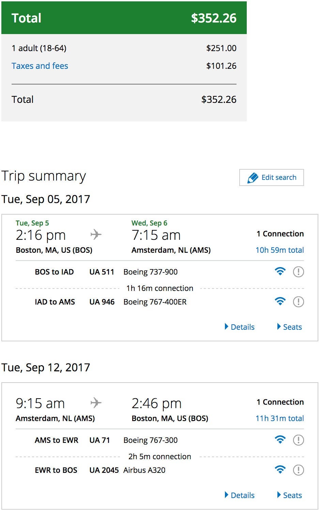Click the alert info icon for EWR to BOS

coord(298,470)
